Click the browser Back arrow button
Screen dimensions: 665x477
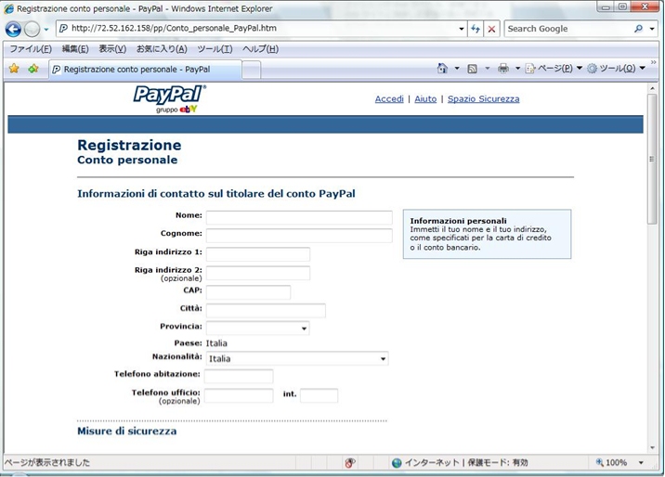tap(13, 29)
